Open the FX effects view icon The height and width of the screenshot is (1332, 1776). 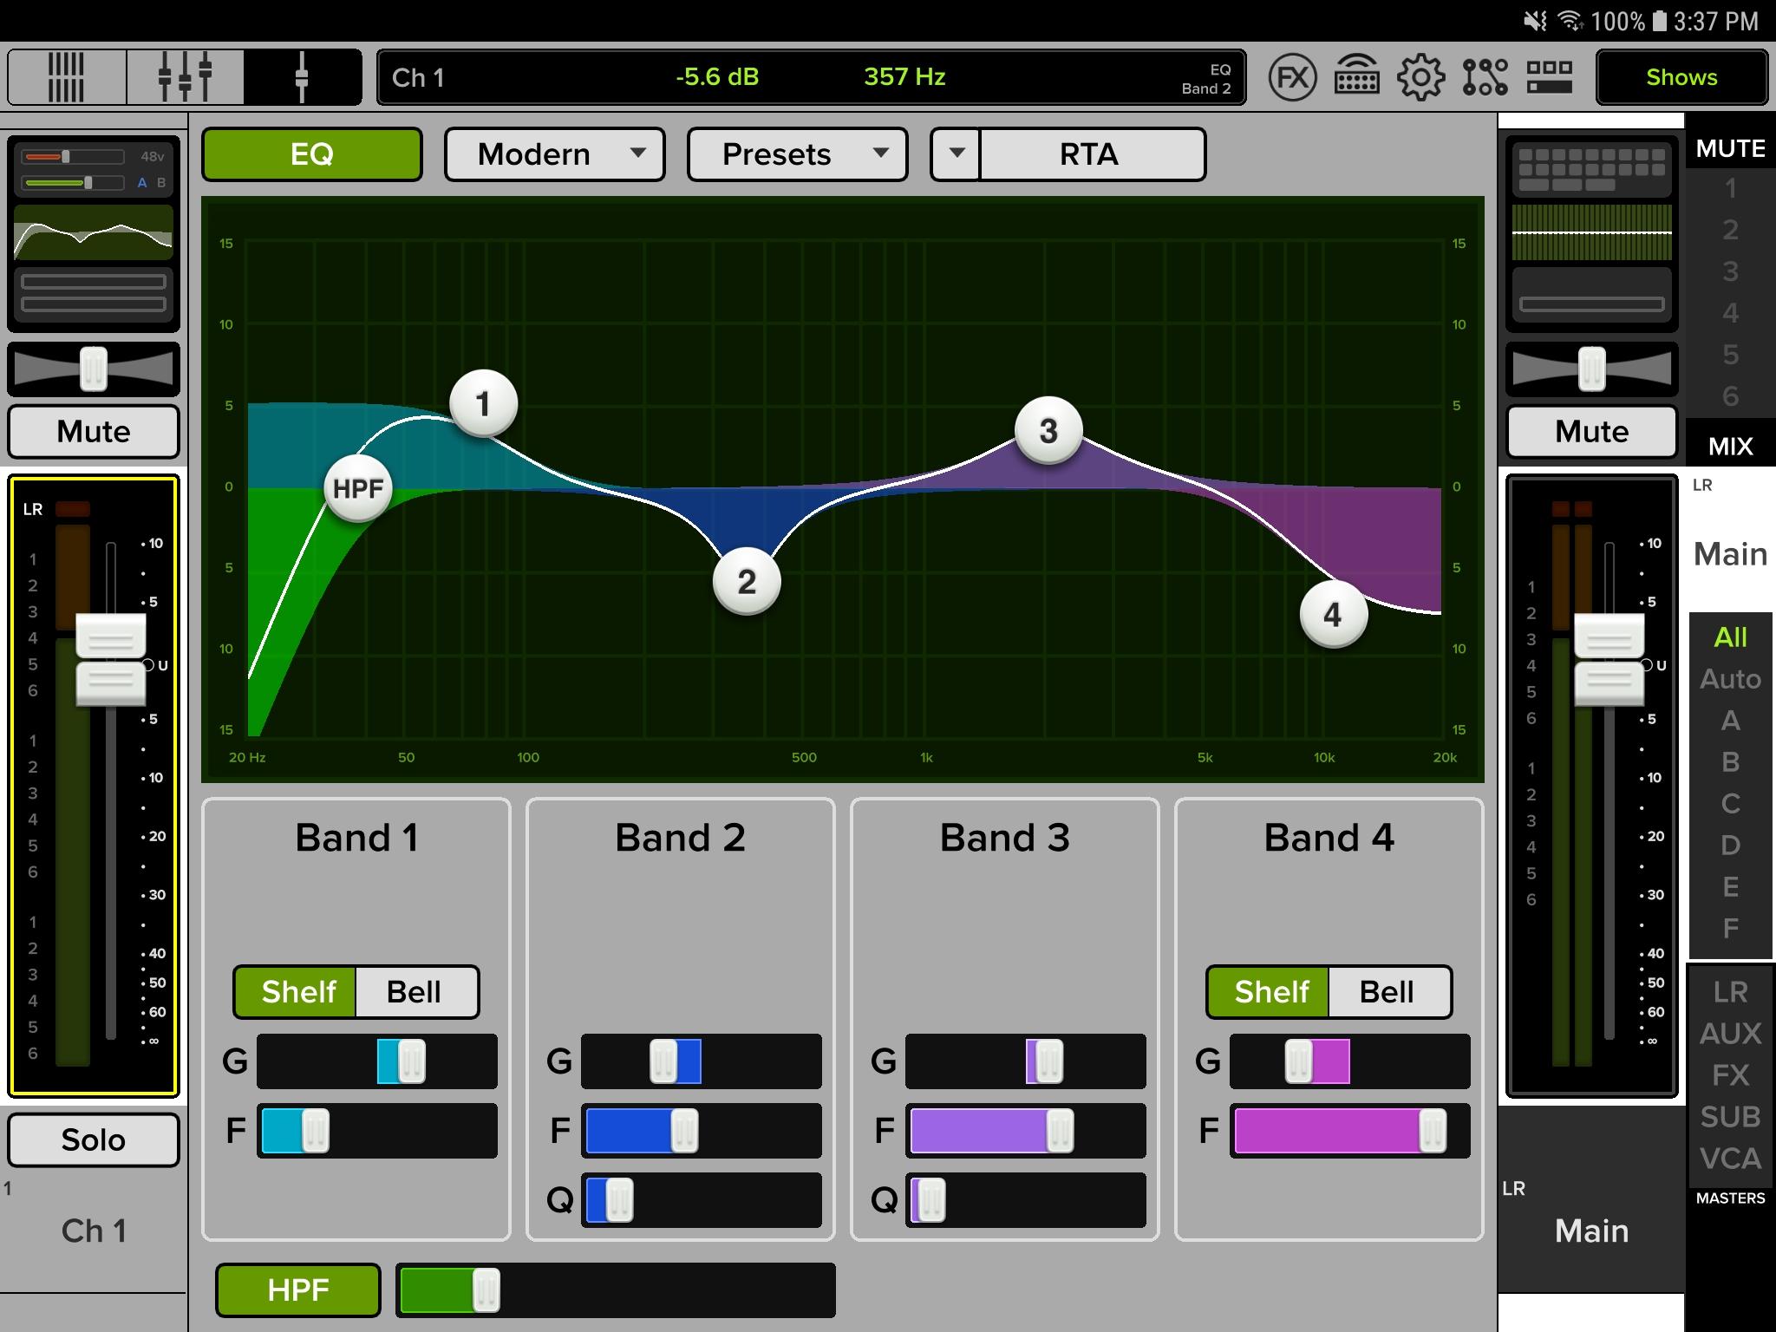[x=1292, y=78]
